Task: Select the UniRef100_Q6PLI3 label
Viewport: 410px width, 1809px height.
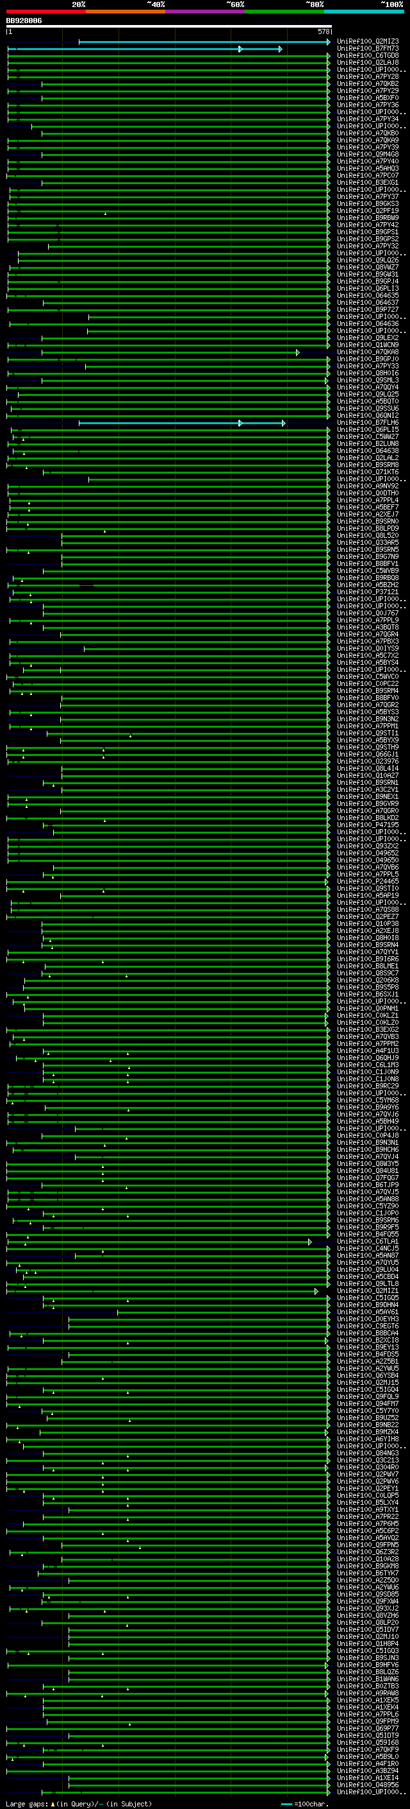Action: (368, 289)
